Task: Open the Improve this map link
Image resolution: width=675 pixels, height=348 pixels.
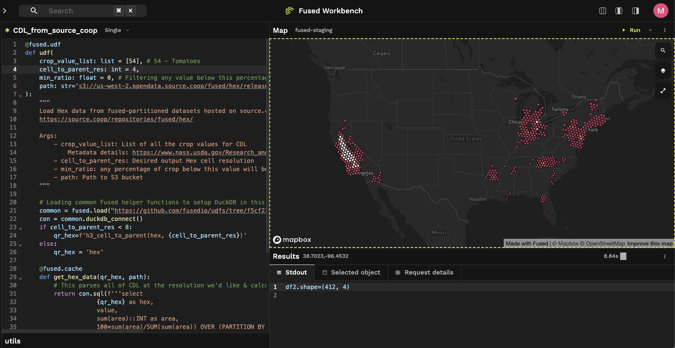Action: point(650,244)
